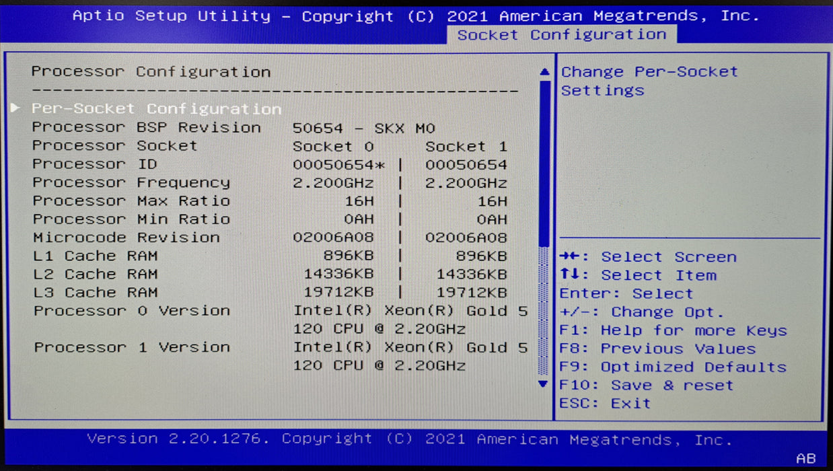Click the scrollbar up arrow
This screenshot has width=833, height=471.
pos(544,72)
